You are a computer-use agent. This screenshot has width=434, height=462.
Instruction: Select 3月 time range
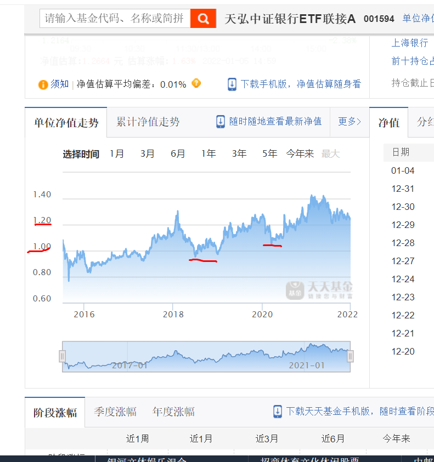pos(147,153)
